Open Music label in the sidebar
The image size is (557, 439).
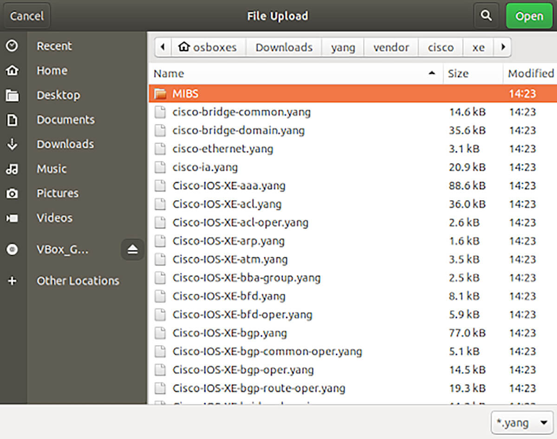point(52,169)
